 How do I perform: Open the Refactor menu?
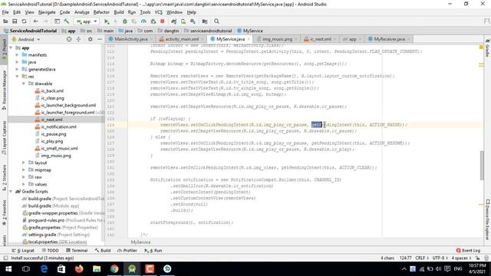[101, 12]
